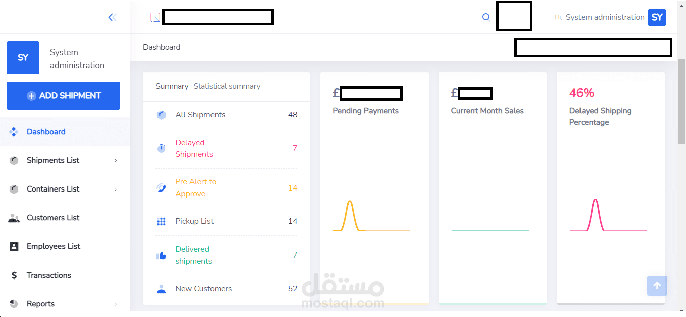This screenshot has height=317, width=686.
Task: Click the search magnifier icon
Action: pos(486,17)
